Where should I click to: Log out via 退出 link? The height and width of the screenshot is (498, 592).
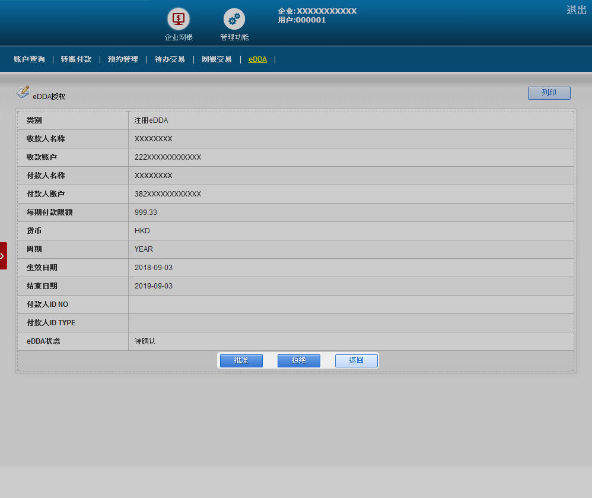[577, 10]
